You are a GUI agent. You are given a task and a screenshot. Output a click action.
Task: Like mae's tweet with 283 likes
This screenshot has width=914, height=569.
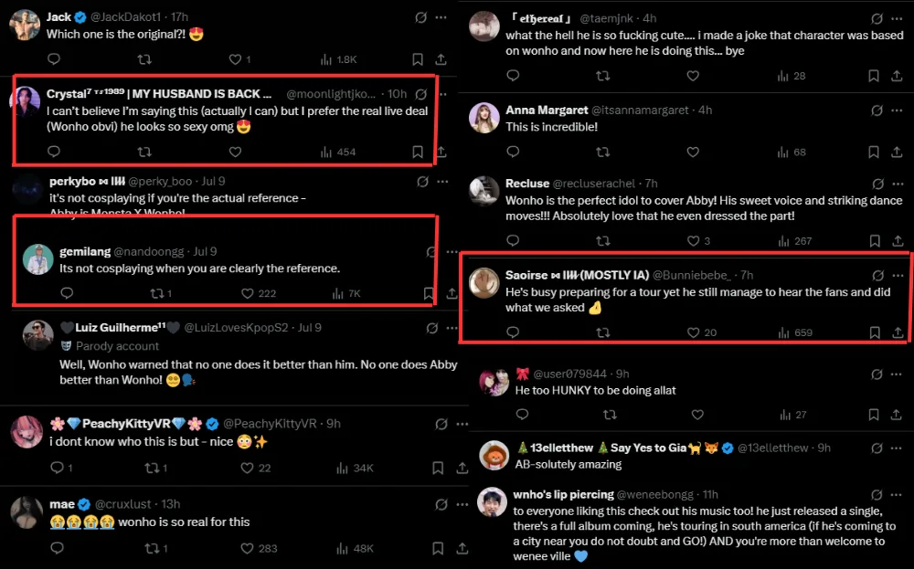tap(247, 548)
